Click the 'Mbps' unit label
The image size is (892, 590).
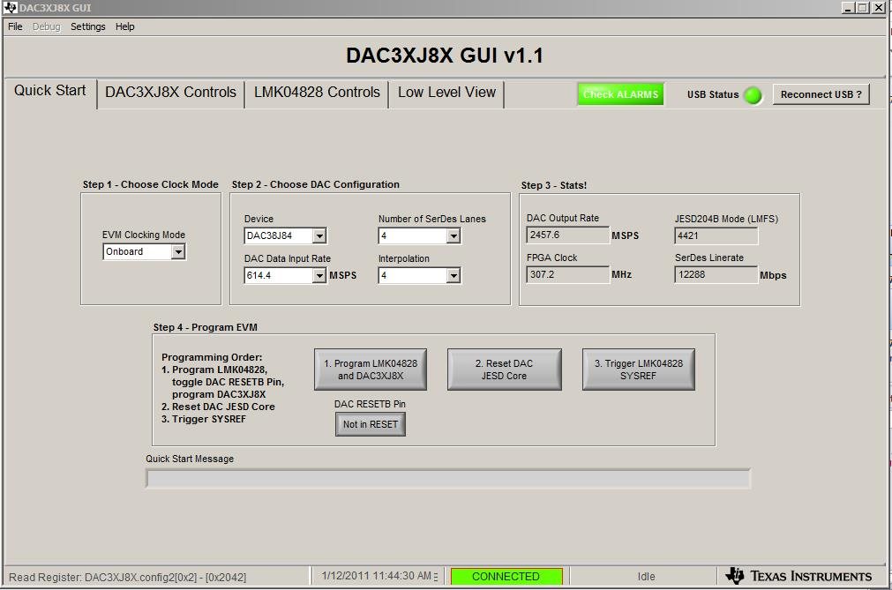(x=773, y=275)
